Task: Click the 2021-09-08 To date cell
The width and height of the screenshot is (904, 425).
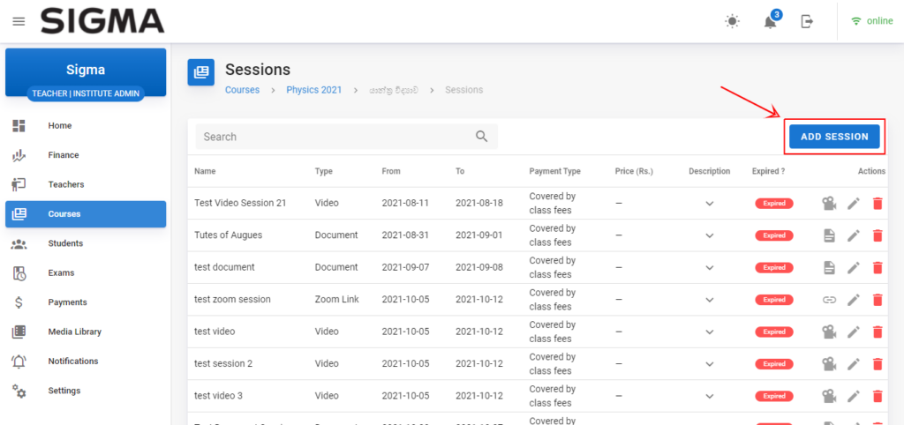Action: point(479,267)
